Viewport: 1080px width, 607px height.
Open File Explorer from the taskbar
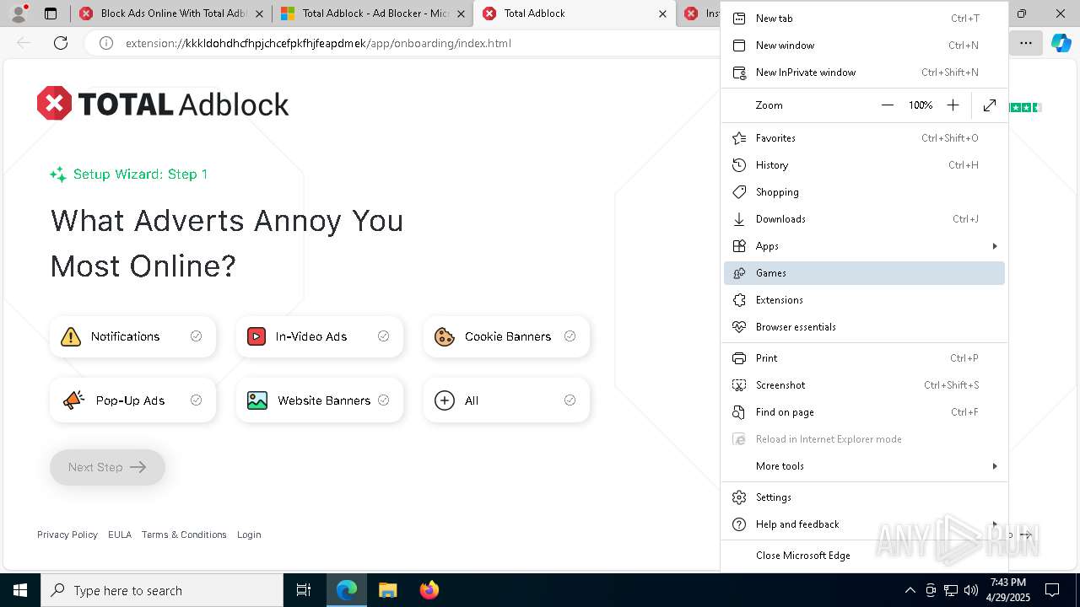tap(387, 590)
